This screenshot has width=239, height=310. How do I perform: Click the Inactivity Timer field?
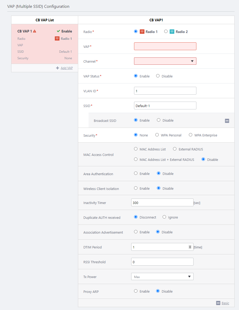(x=162, y=202)
